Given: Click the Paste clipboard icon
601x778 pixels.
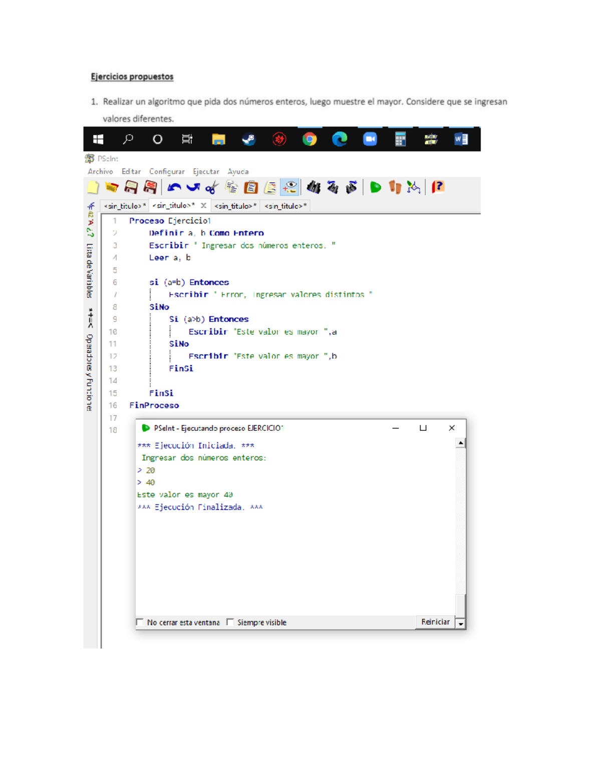Looking at the screenshot, I should [250, 187].
